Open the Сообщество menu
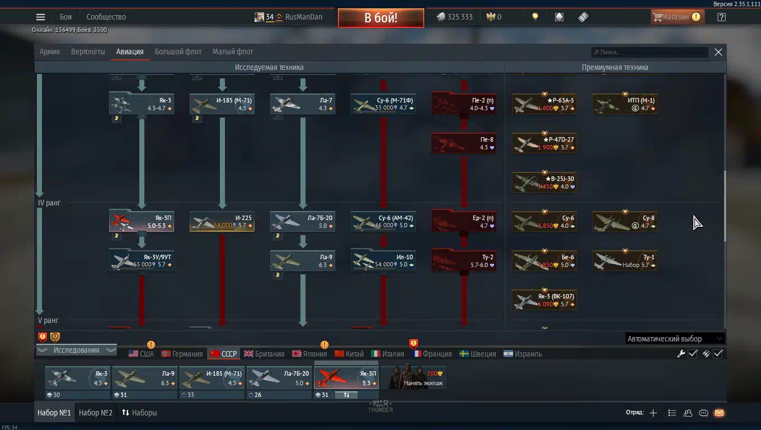The height and width of the screenshot is (430, 761). [x=106, y=17]
